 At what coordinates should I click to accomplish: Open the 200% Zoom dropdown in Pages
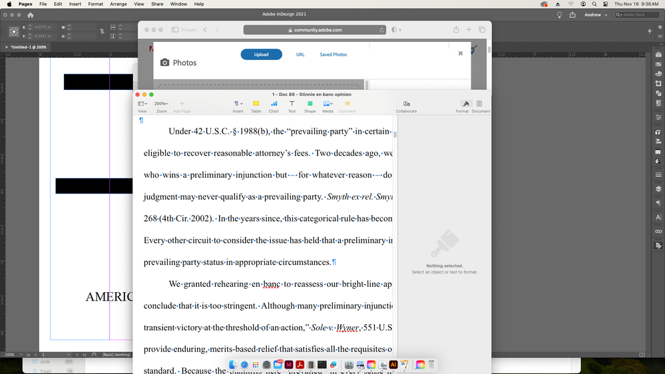(x=161, y=103)
